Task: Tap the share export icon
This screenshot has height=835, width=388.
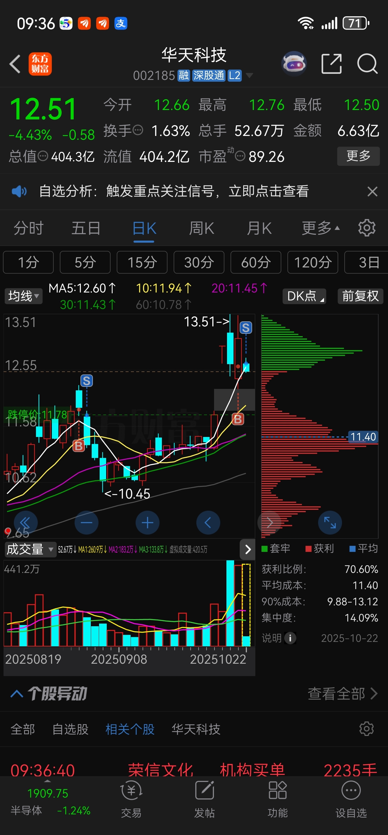Action: click(332, 63)
